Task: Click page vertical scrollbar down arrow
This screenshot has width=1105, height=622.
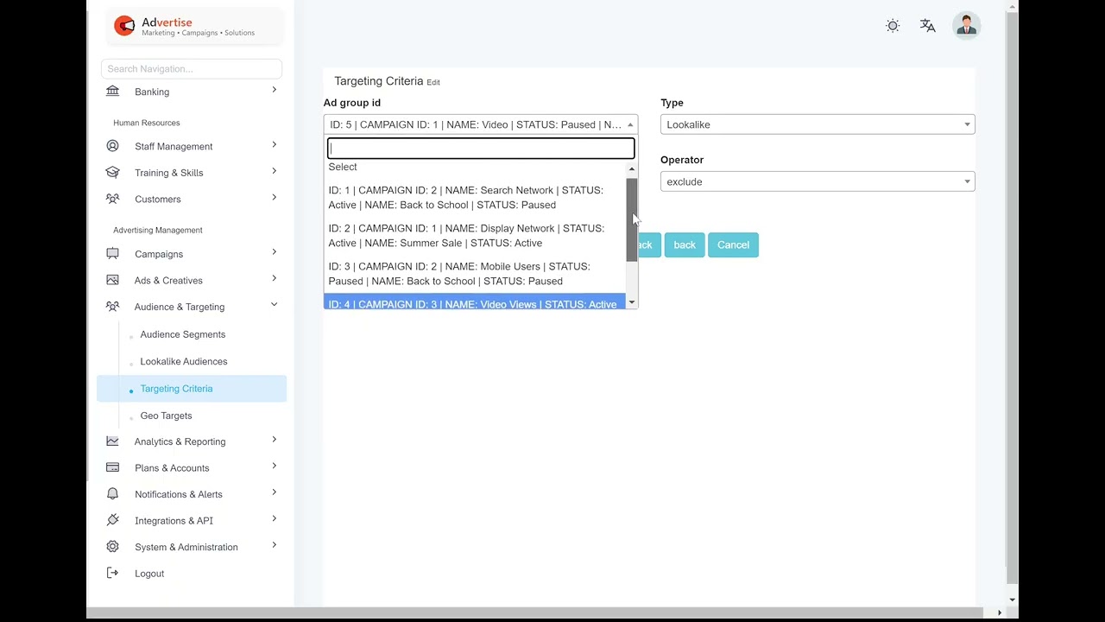Action: coord(1012,600)
